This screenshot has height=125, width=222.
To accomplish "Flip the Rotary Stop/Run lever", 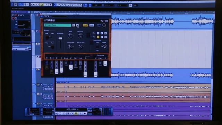I will [x=51, y=47].
